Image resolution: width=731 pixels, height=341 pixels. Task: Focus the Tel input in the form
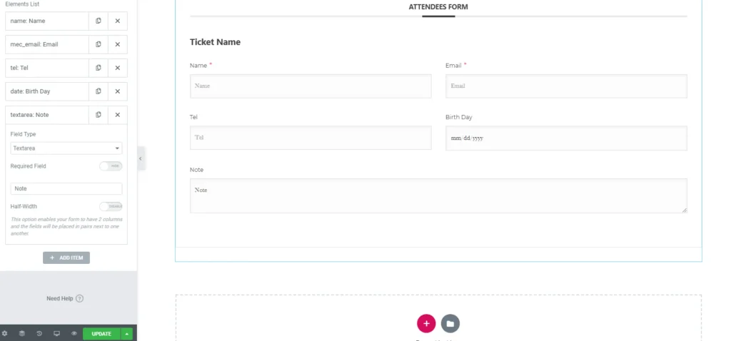(x=311, y=138)
